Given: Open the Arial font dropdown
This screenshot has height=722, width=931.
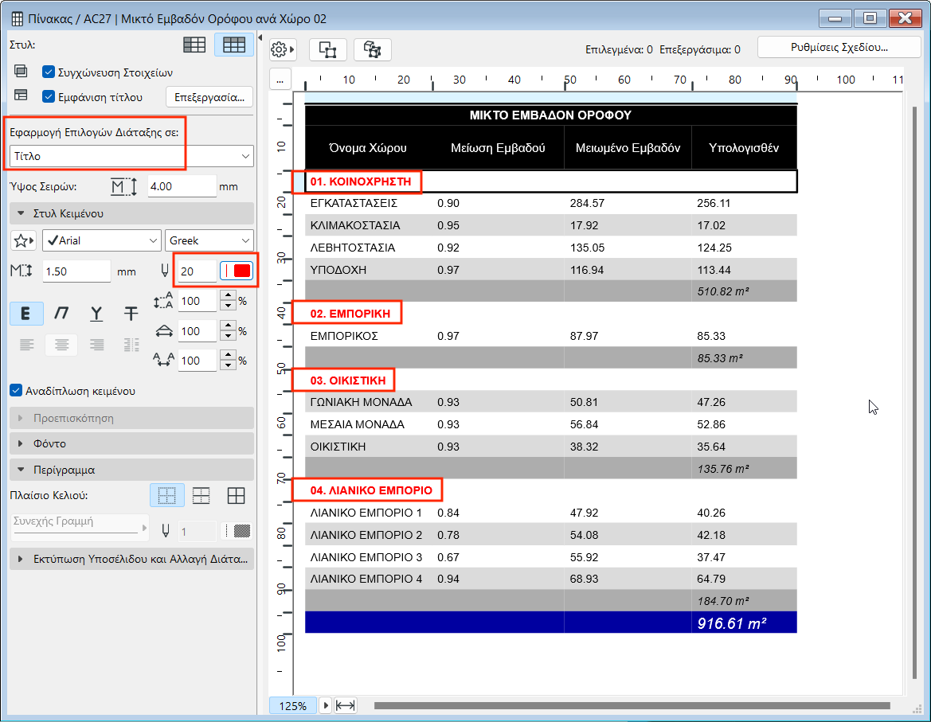Looking at the screenshot, I should pos(101,240).
